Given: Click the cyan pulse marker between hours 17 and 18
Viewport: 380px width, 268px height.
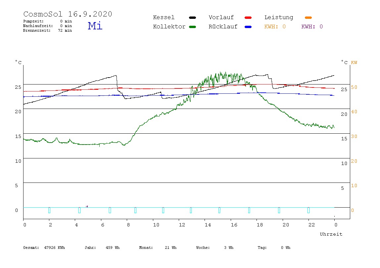Looking at the screenshot, I should coord(249,210).
